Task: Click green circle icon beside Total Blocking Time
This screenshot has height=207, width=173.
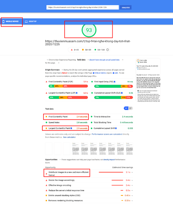Action: click(x=92, y=123)
